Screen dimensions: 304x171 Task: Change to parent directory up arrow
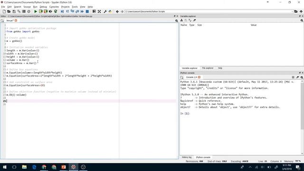pyautogui.click(x=301, y=11)
